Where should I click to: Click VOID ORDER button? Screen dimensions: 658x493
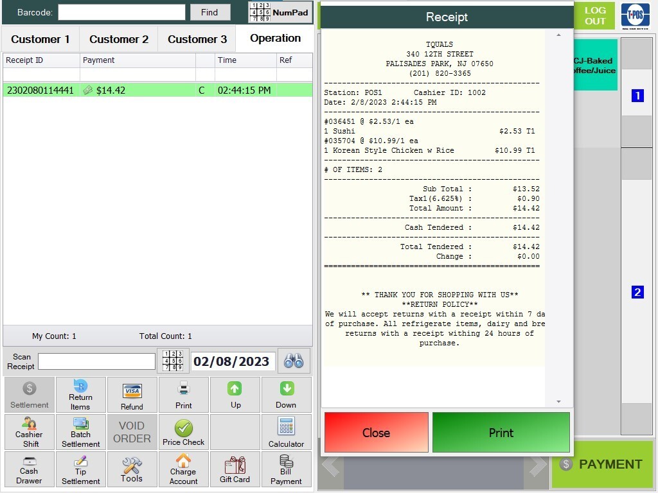click(132, 432)
